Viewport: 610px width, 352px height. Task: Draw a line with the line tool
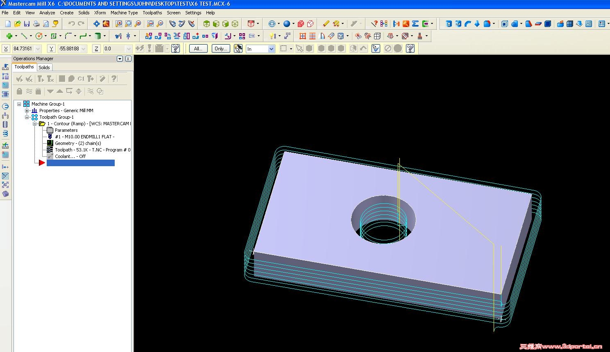(x=24, y=36)
